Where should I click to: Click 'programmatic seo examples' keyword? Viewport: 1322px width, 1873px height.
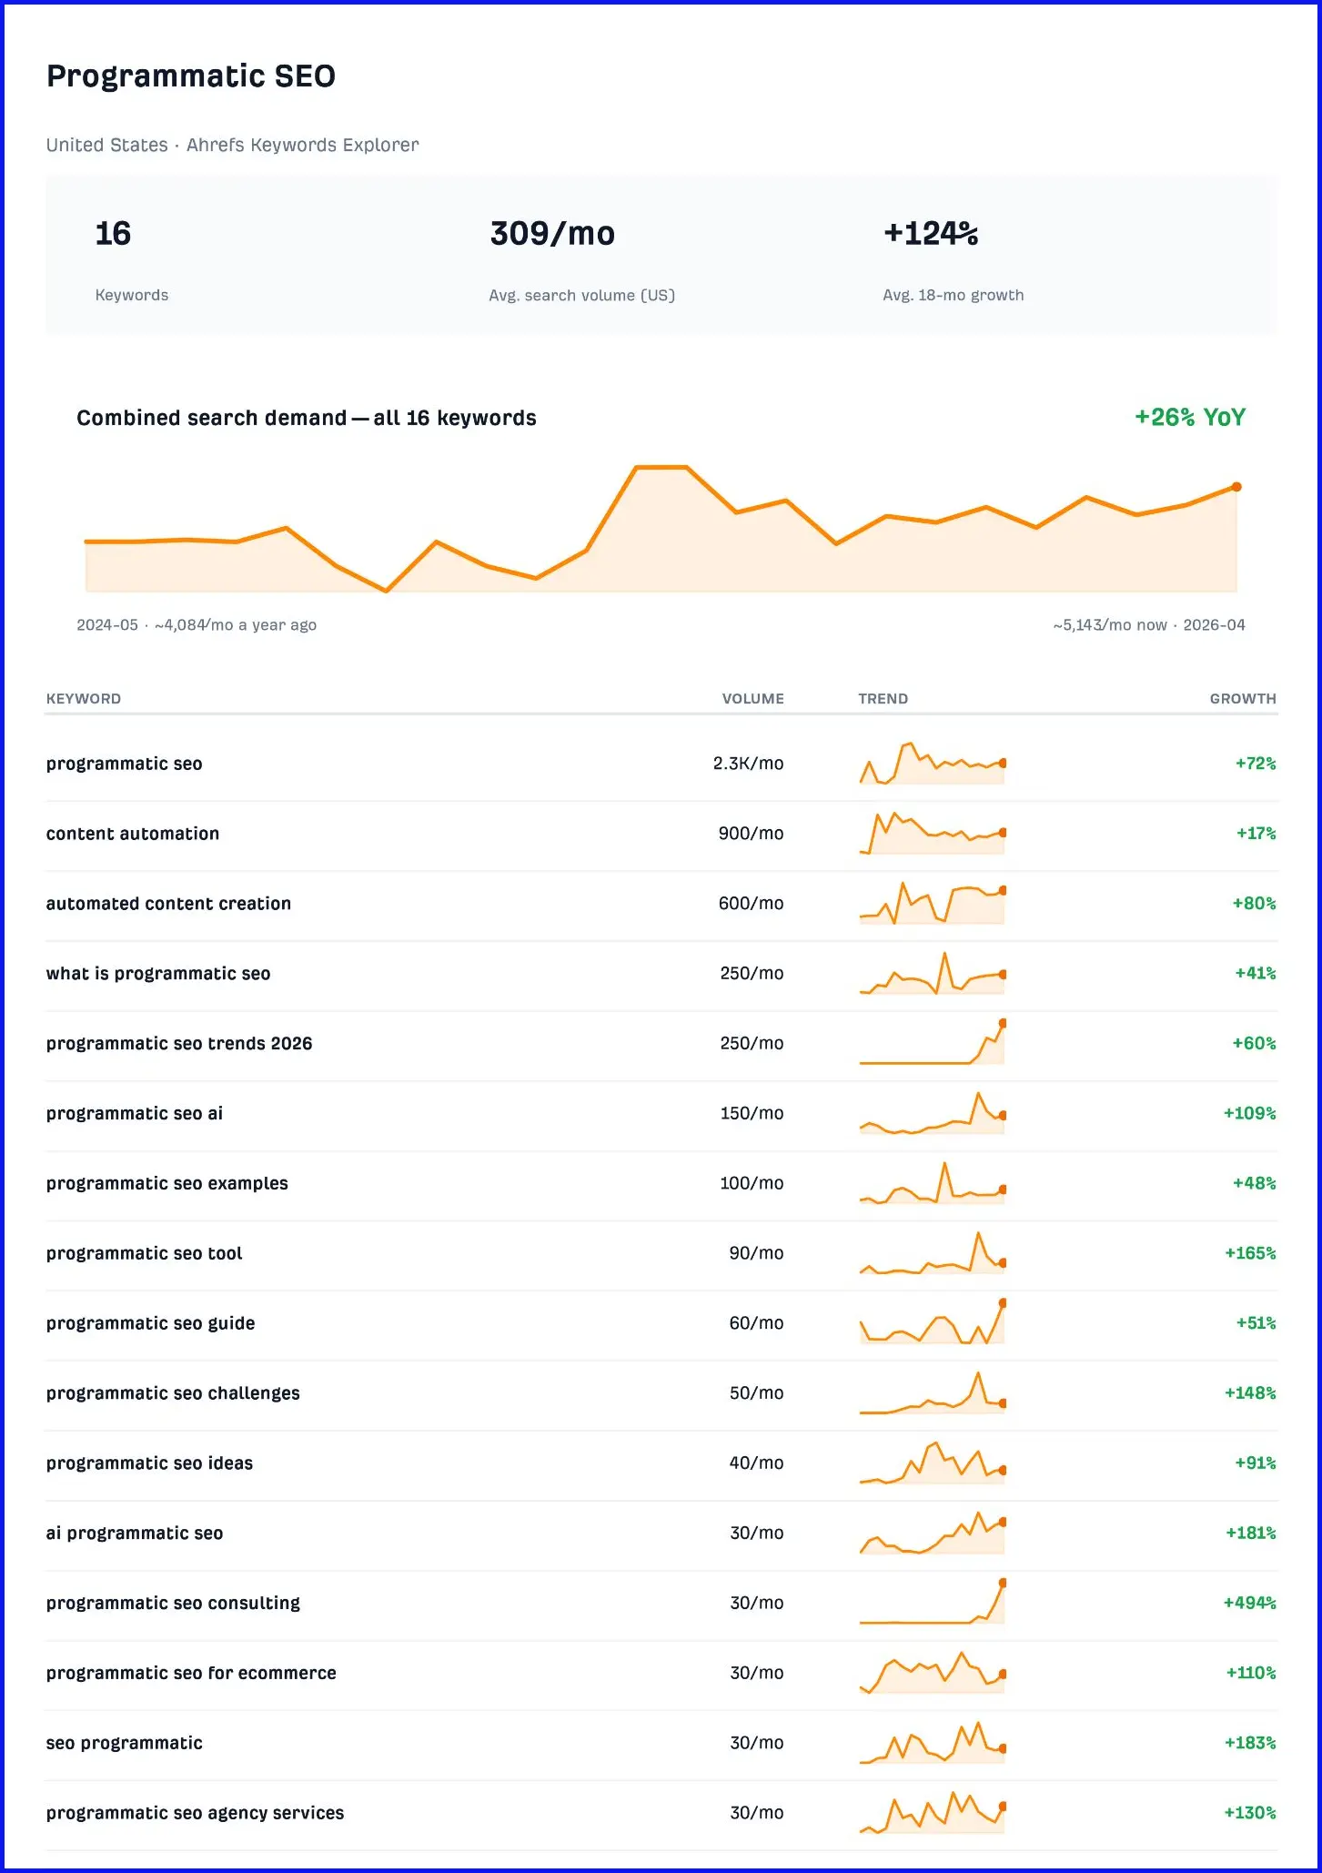167,1183
